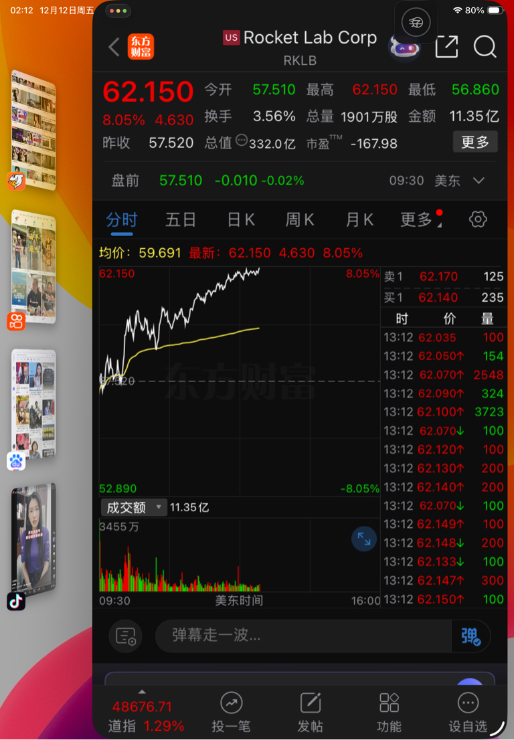Tap the US market badge
The height and width of the screenshot is (740, 514).
(x=232, y=37)
